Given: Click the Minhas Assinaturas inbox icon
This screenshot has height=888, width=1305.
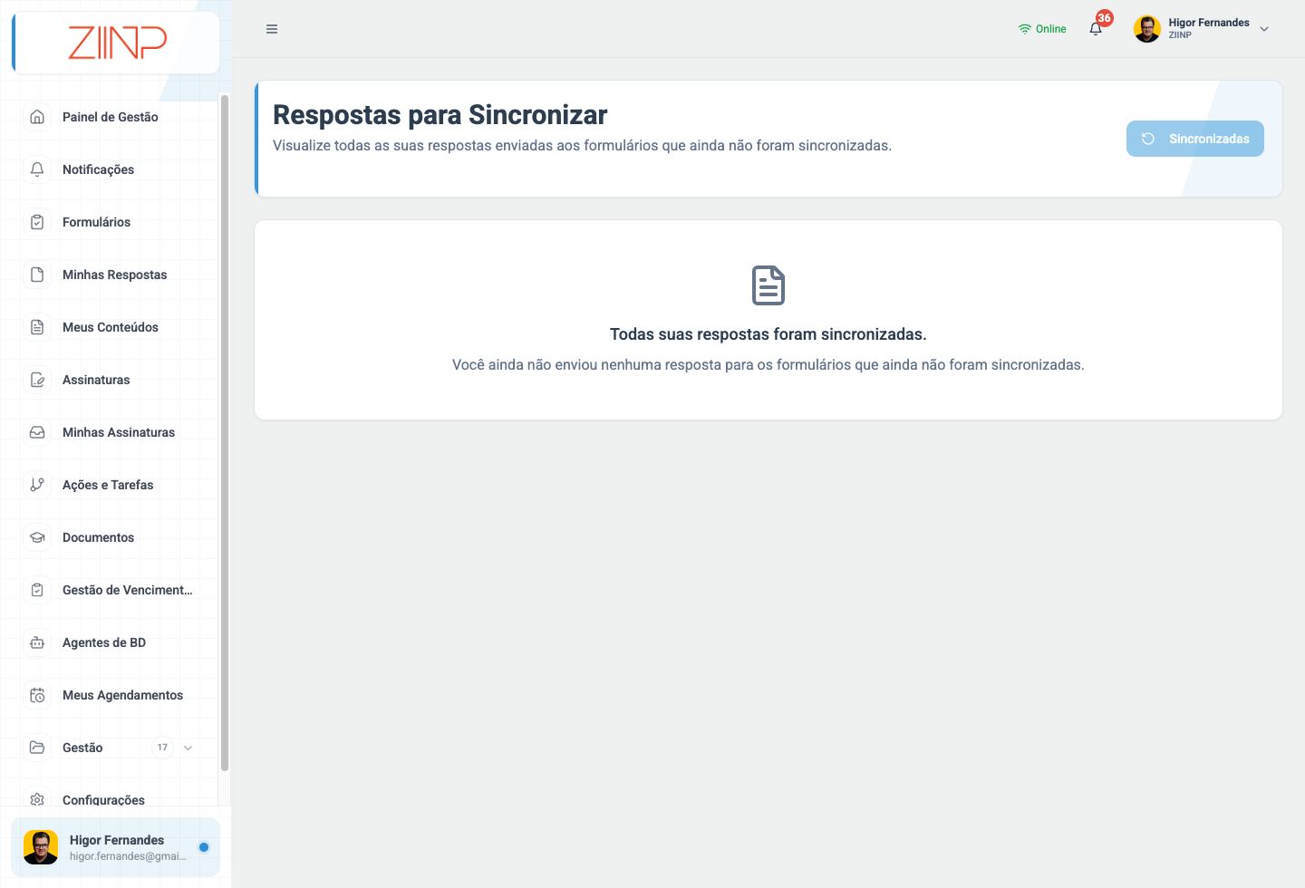Looking at the screenshot, I should pyautogui.click(x=37, y=432).
